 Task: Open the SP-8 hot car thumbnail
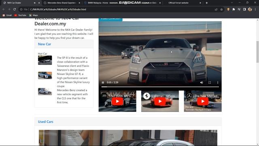[x=45, y=60]
